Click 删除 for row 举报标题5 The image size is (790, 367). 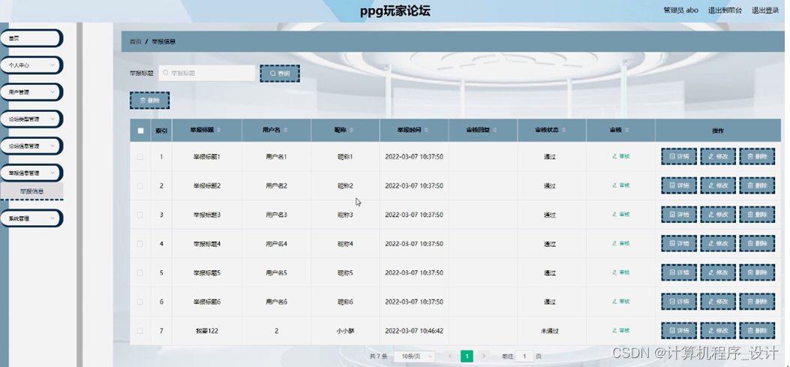tap(757, 272)
